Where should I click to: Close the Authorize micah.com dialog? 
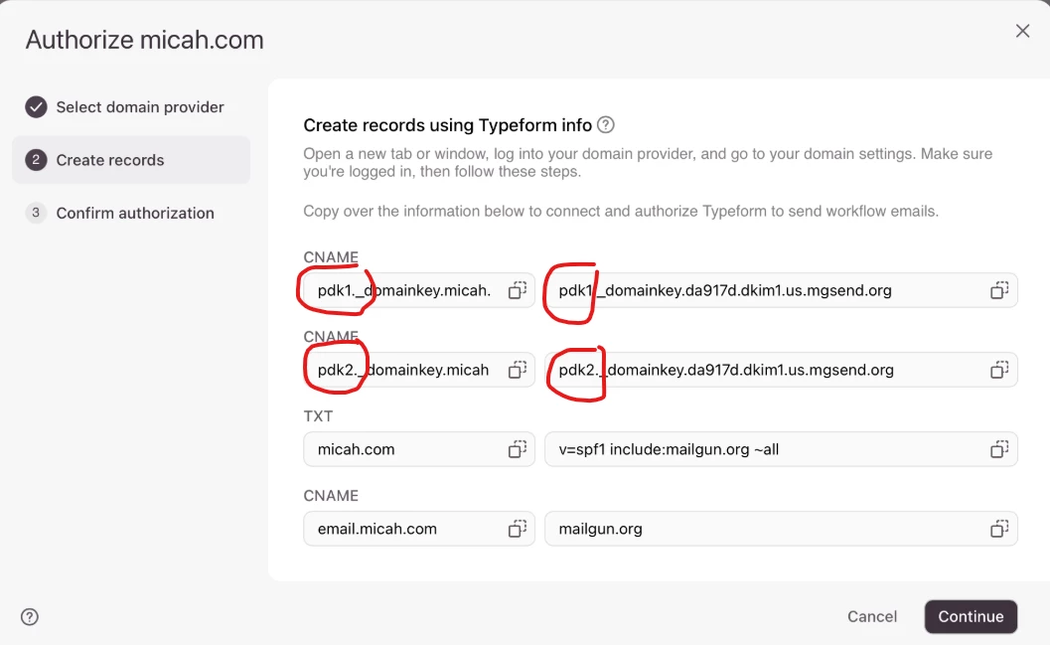pos(1022,31)
